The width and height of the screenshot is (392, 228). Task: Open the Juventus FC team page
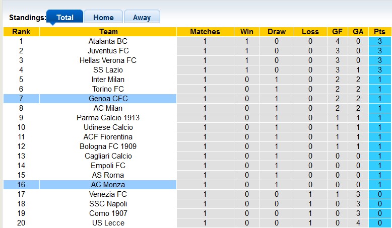[108, 51]
